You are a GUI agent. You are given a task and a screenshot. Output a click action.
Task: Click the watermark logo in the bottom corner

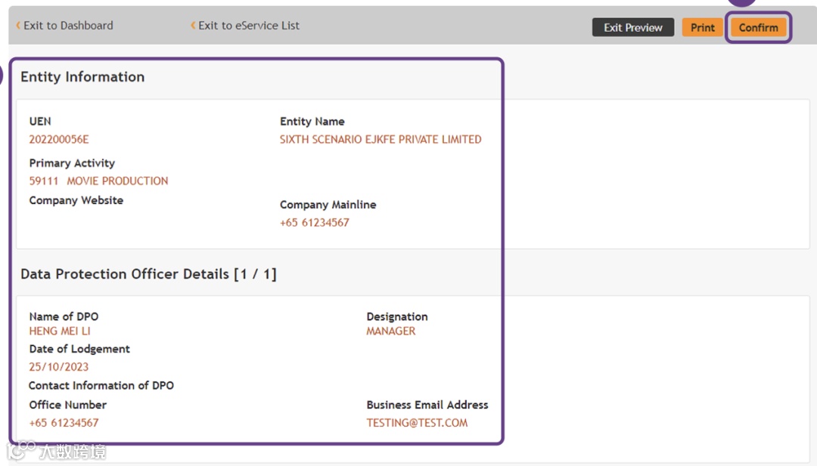tap(57, 452)
